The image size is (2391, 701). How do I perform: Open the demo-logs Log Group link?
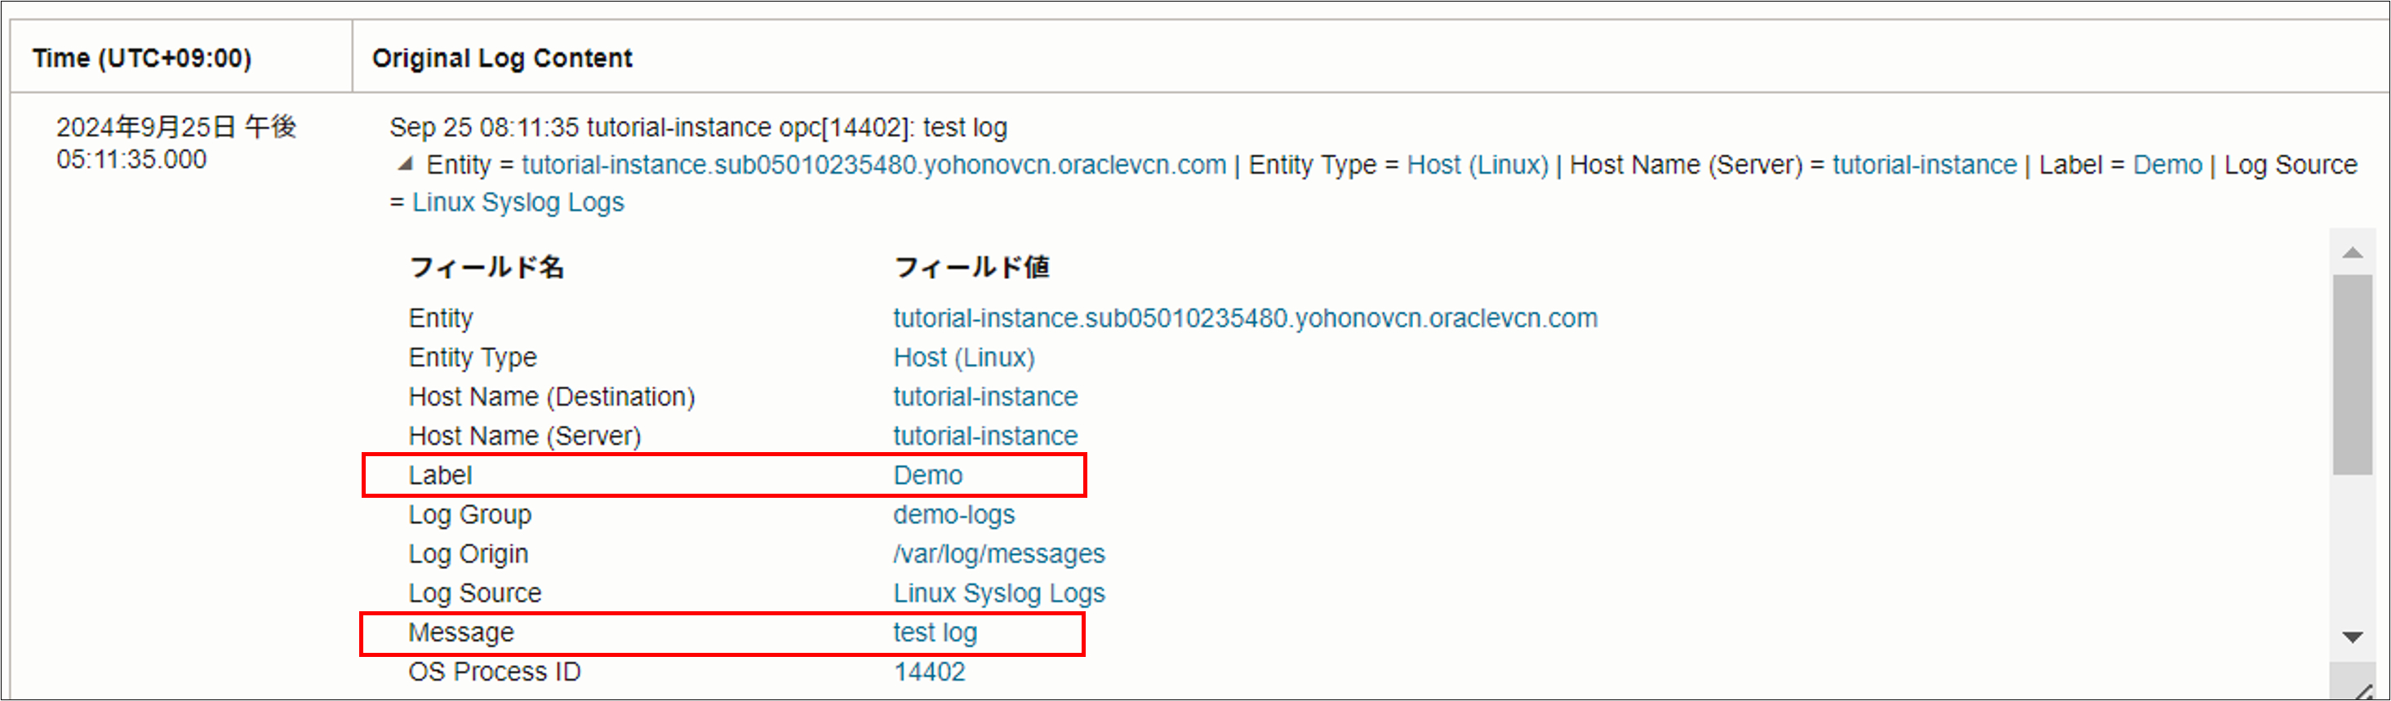click(x=953, y=514)
